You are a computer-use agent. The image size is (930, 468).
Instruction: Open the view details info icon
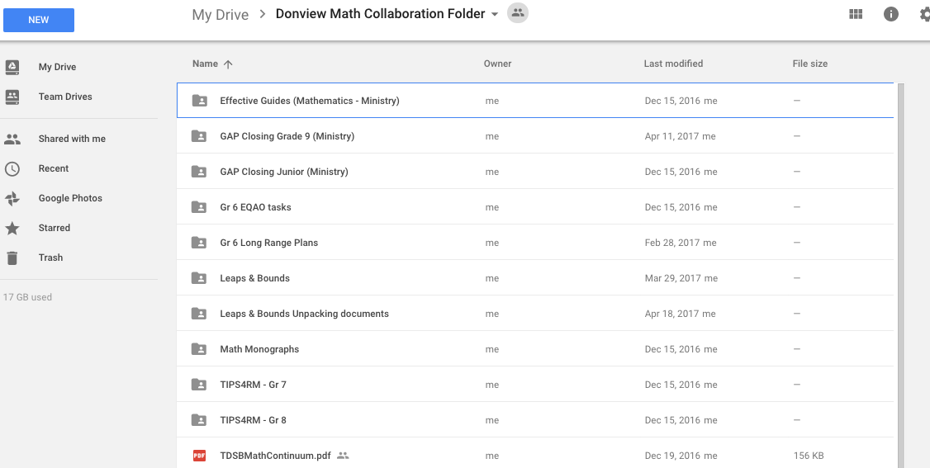pyautogui.click(x=890, y=14)
